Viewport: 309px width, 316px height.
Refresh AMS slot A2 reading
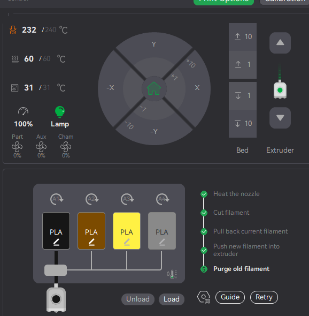pyautogui.click(x=92, y=199)
